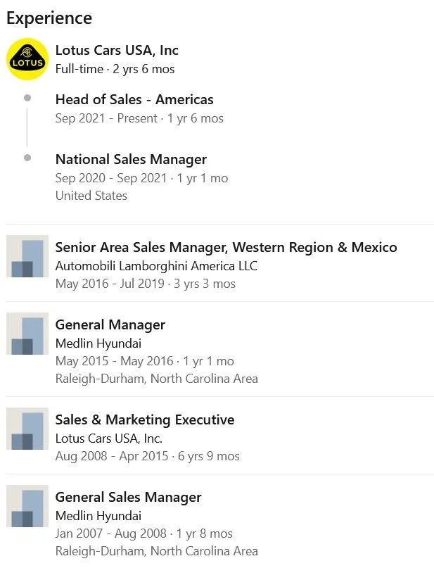Click the timeline dot for Head of Sales
The width and height of the screenshot is (434, 568).
pyautogui.click(x=27, y=98)
